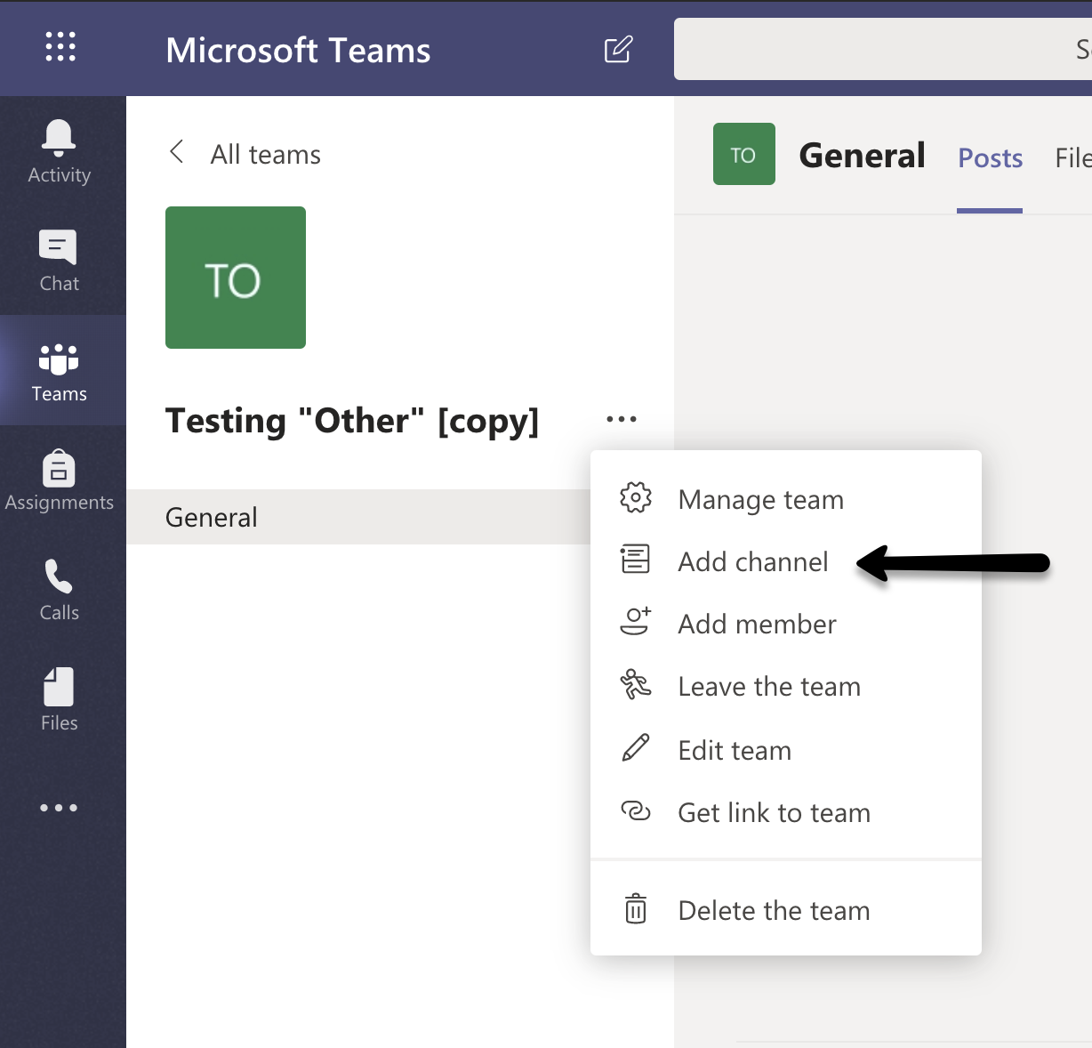Viewport: 1092px width, 1048px height.
Task: Open Chat in the left rail
Action: point(60,261)
